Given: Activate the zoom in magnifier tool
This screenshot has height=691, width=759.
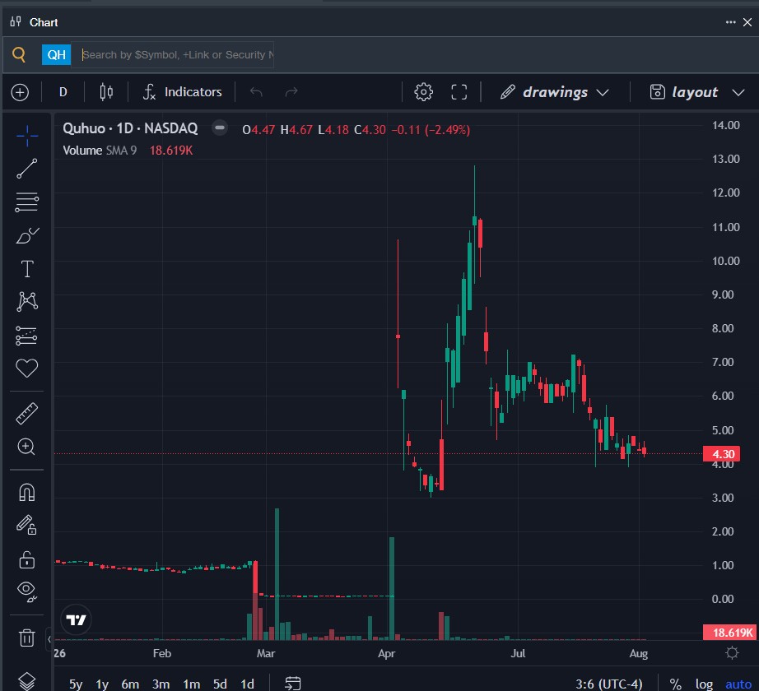Looking at the screenshot, I should coord(26,447).
